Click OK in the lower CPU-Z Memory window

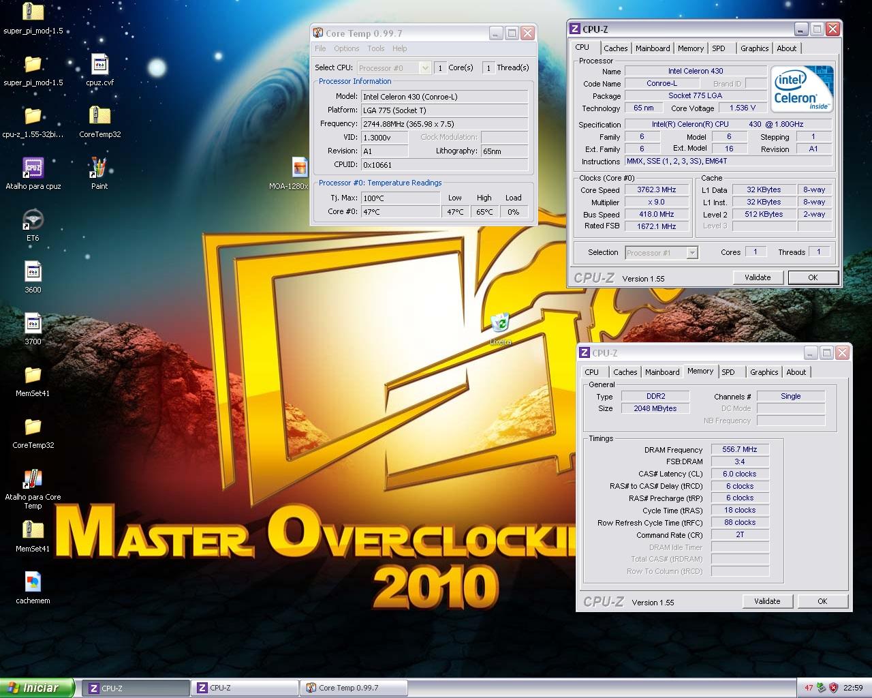[822, 601]
